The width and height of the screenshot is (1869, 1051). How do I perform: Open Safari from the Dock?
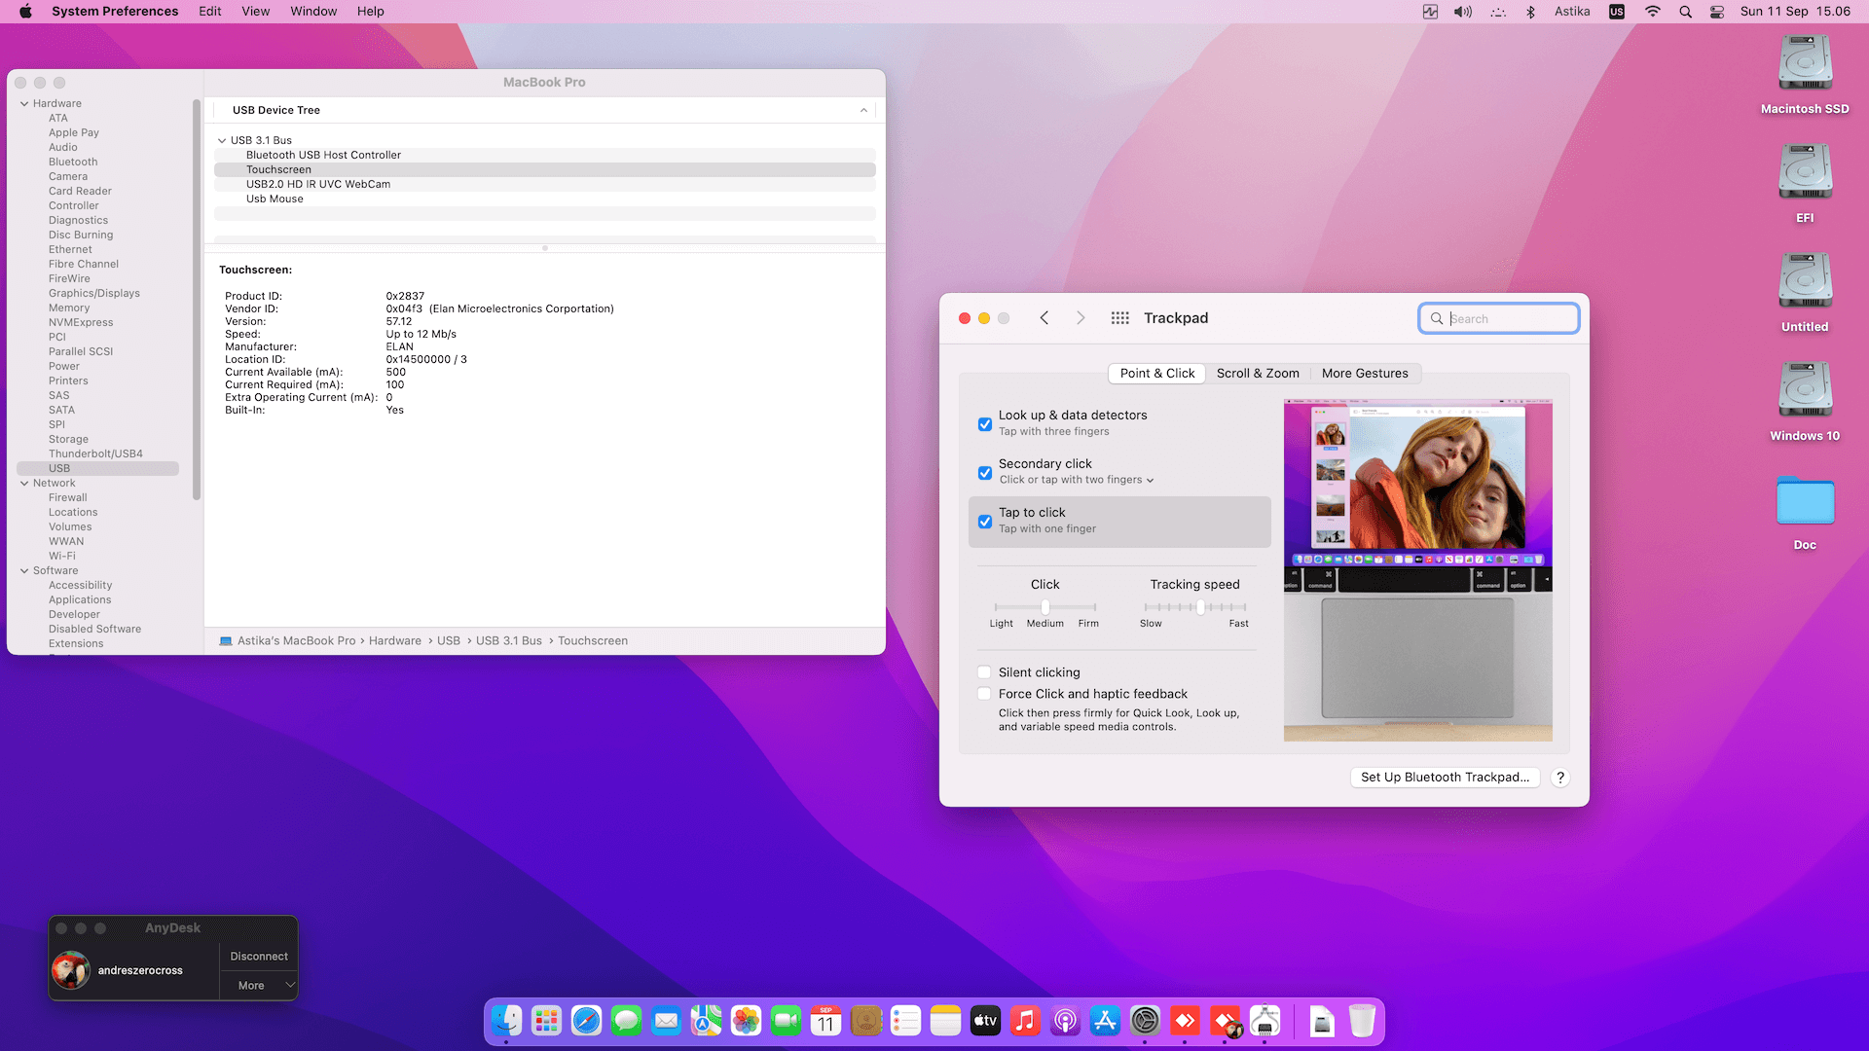pos(586,1021)
